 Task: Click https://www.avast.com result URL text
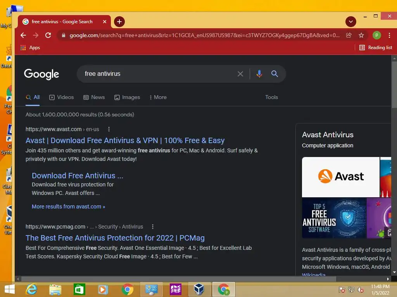click(x=54, y=129)
